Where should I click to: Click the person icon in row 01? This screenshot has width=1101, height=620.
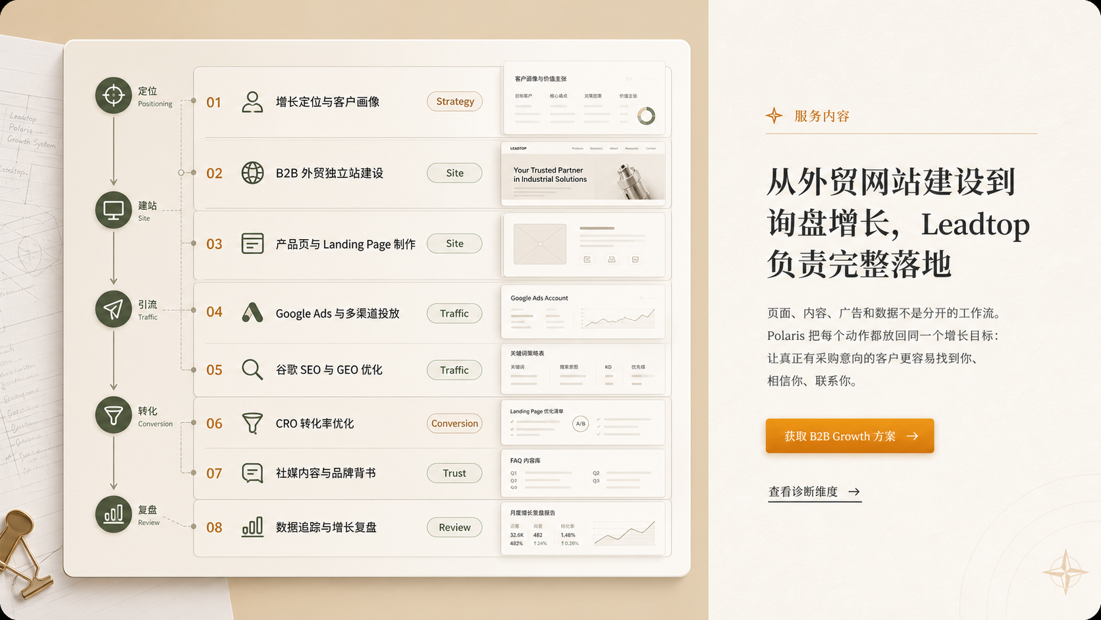pos(252,102)
